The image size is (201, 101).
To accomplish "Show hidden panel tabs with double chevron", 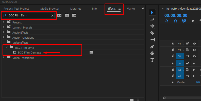I will (x=143, y=8).
